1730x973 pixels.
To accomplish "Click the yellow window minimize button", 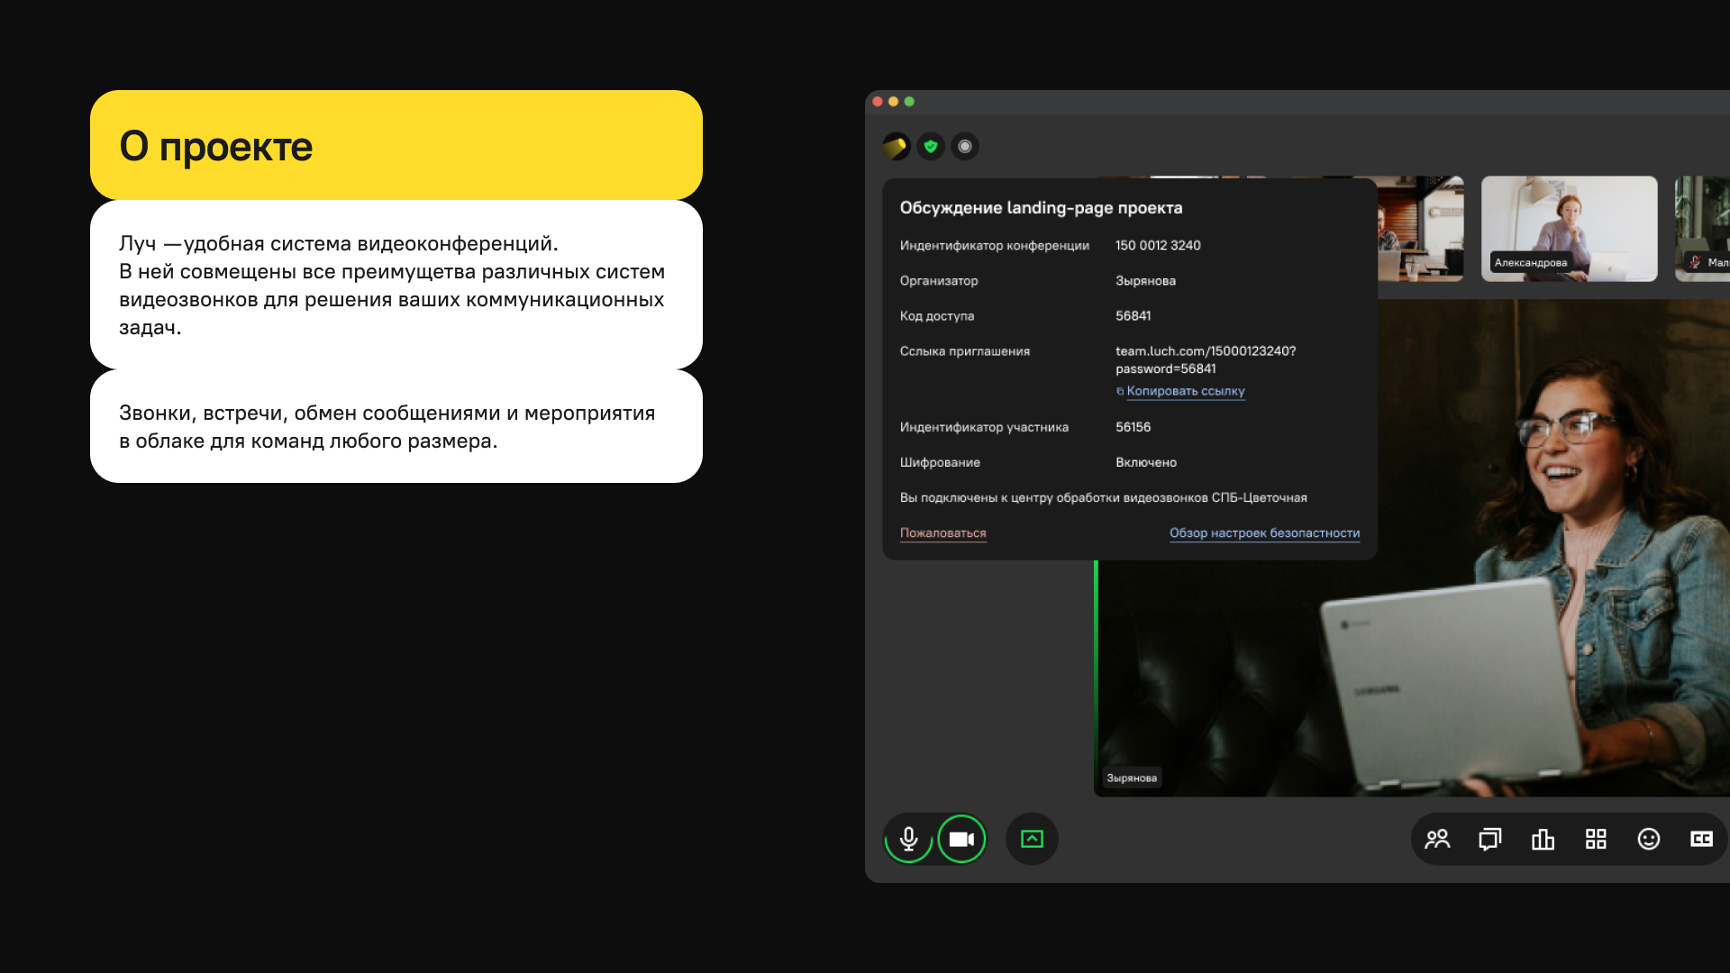I will point(893,102).
